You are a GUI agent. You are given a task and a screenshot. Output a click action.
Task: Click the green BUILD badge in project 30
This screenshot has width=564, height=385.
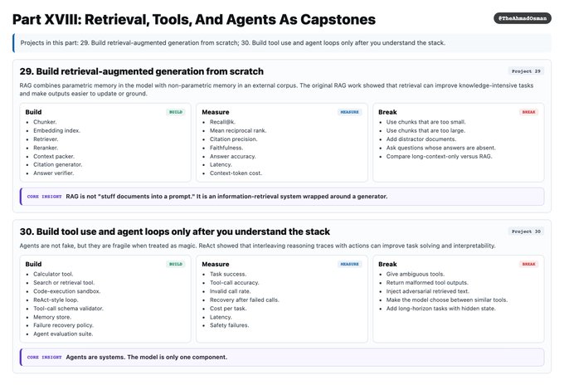pos(176,264)
